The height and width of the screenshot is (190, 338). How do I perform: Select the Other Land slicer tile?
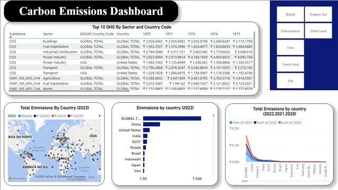point(318,31)
